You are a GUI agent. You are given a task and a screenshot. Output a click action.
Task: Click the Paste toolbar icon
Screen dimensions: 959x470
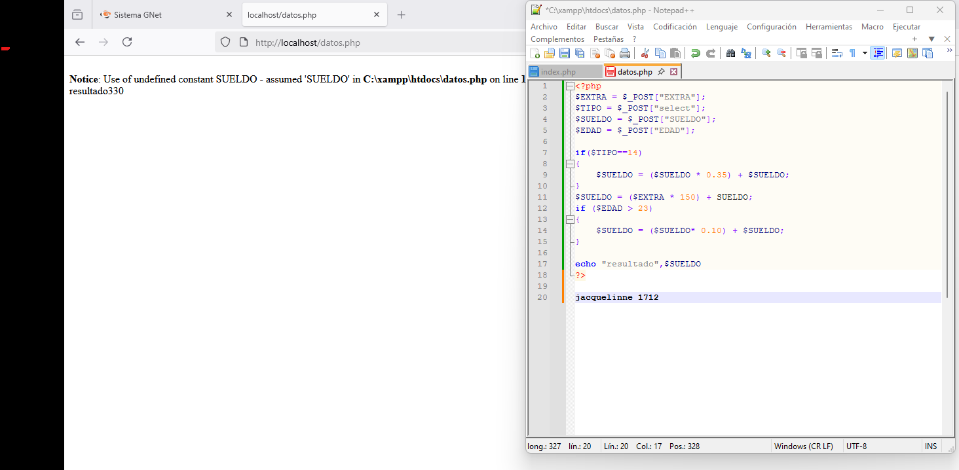(675, 53)
